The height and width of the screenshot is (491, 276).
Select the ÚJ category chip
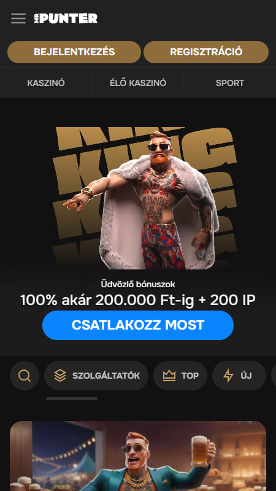(x=239, y=376)
